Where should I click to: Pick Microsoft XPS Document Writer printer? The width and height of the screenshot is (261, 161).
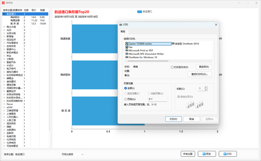point(145,54)
